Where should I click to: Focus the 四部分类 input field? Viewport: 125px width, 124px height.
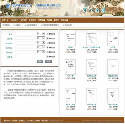click(25, 52)
